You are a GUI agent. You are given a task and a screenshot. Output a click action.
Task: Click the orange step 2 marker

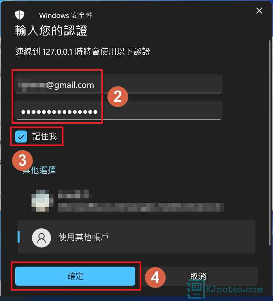[118, 97]
